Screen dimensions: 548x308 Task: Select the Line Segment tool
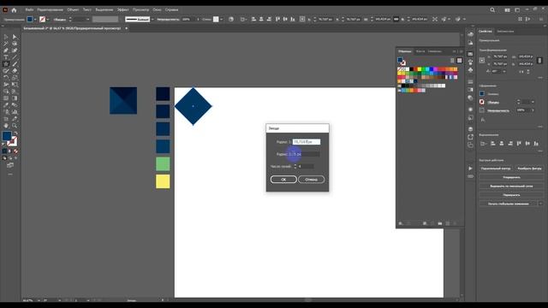[15, 57]
